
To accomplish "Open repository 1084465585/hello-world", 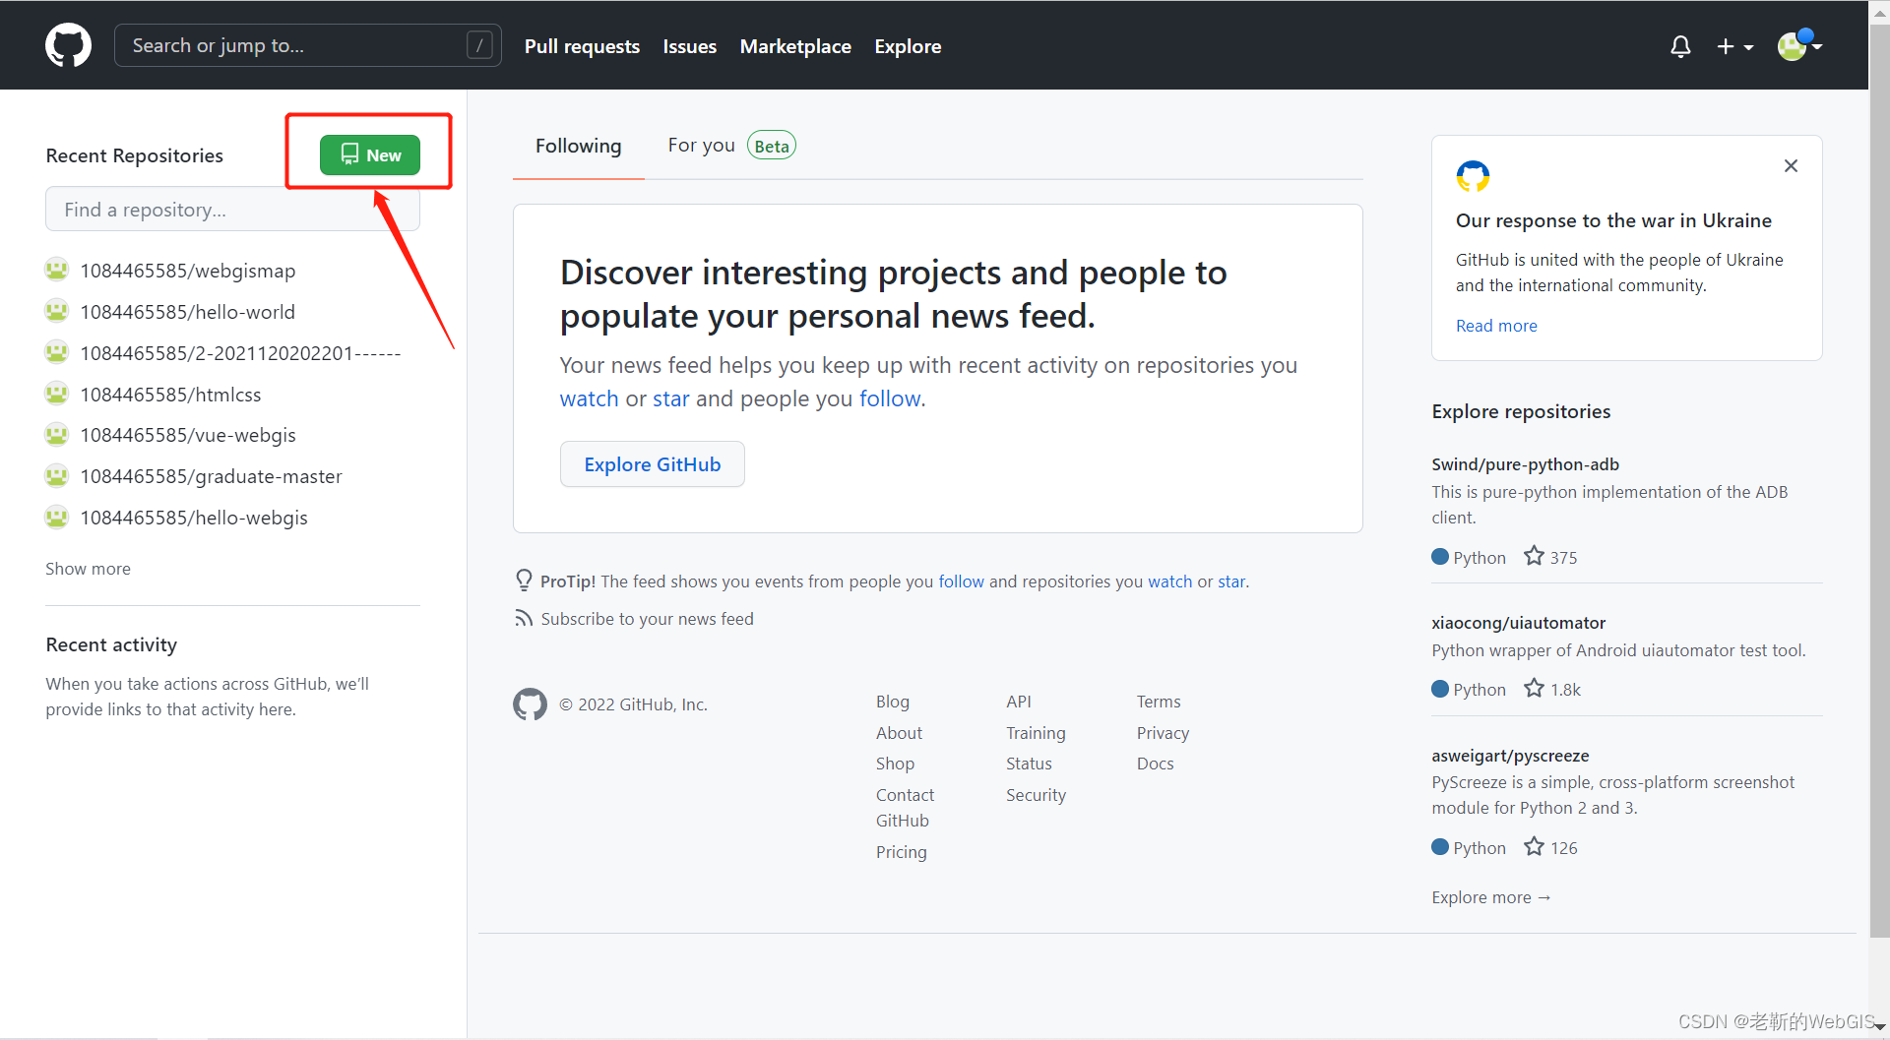I will click(x=187, y=312).
